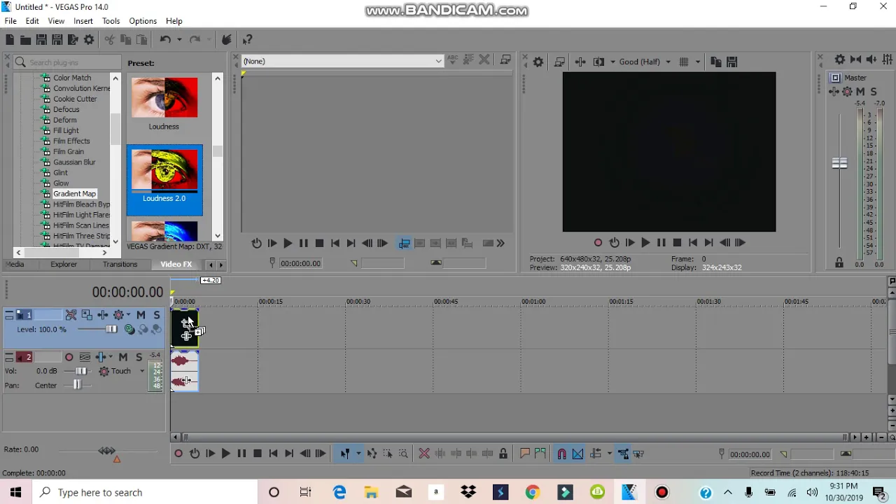Mute audio track 2
The width and height of the screenshot is (896, 504).
click(123, 357)
